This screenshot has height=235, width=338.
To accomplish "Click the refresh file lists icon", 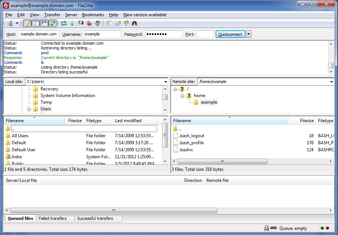I will click(x=64, y=23).
